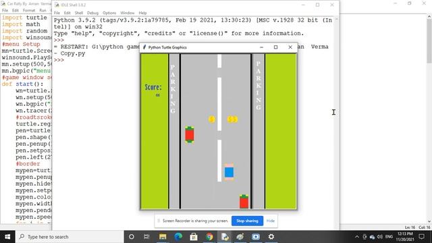This screenshot has width=432, height=243.
Task: Open Help menu in IDLE Shell
Action: click(x=142, y=13)
